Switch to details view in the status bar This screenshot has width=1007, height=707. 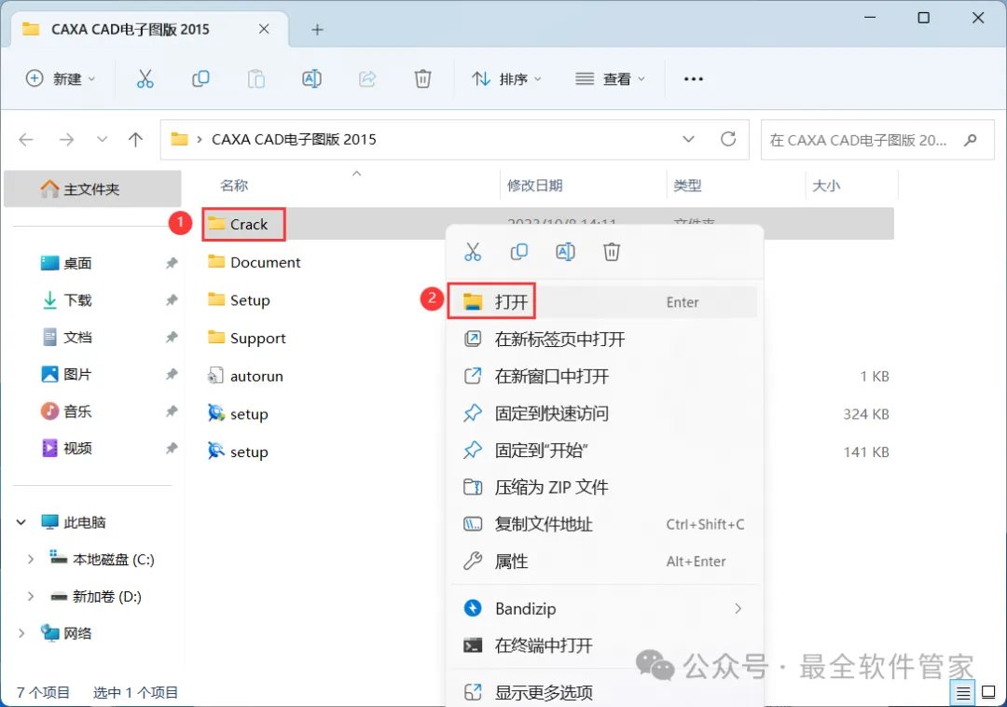962,693
